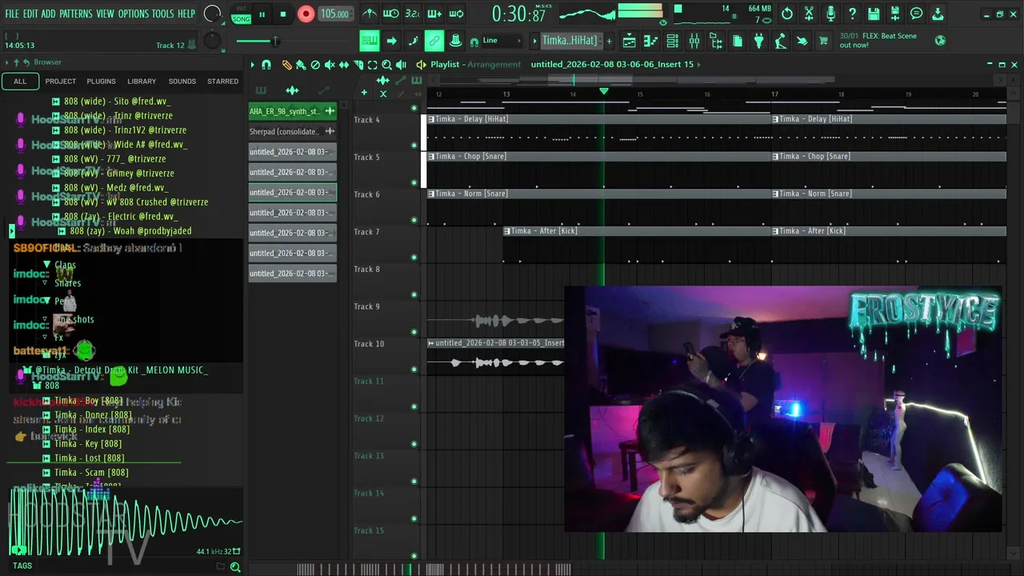Image resolution: width=1024 pixels, height=576 pixels.
Task: Toggle Playlist magnet snap icon
Action: [x=266, y=65]
